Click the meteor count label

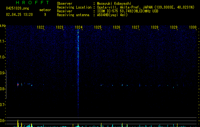click(x=45, y=10)
